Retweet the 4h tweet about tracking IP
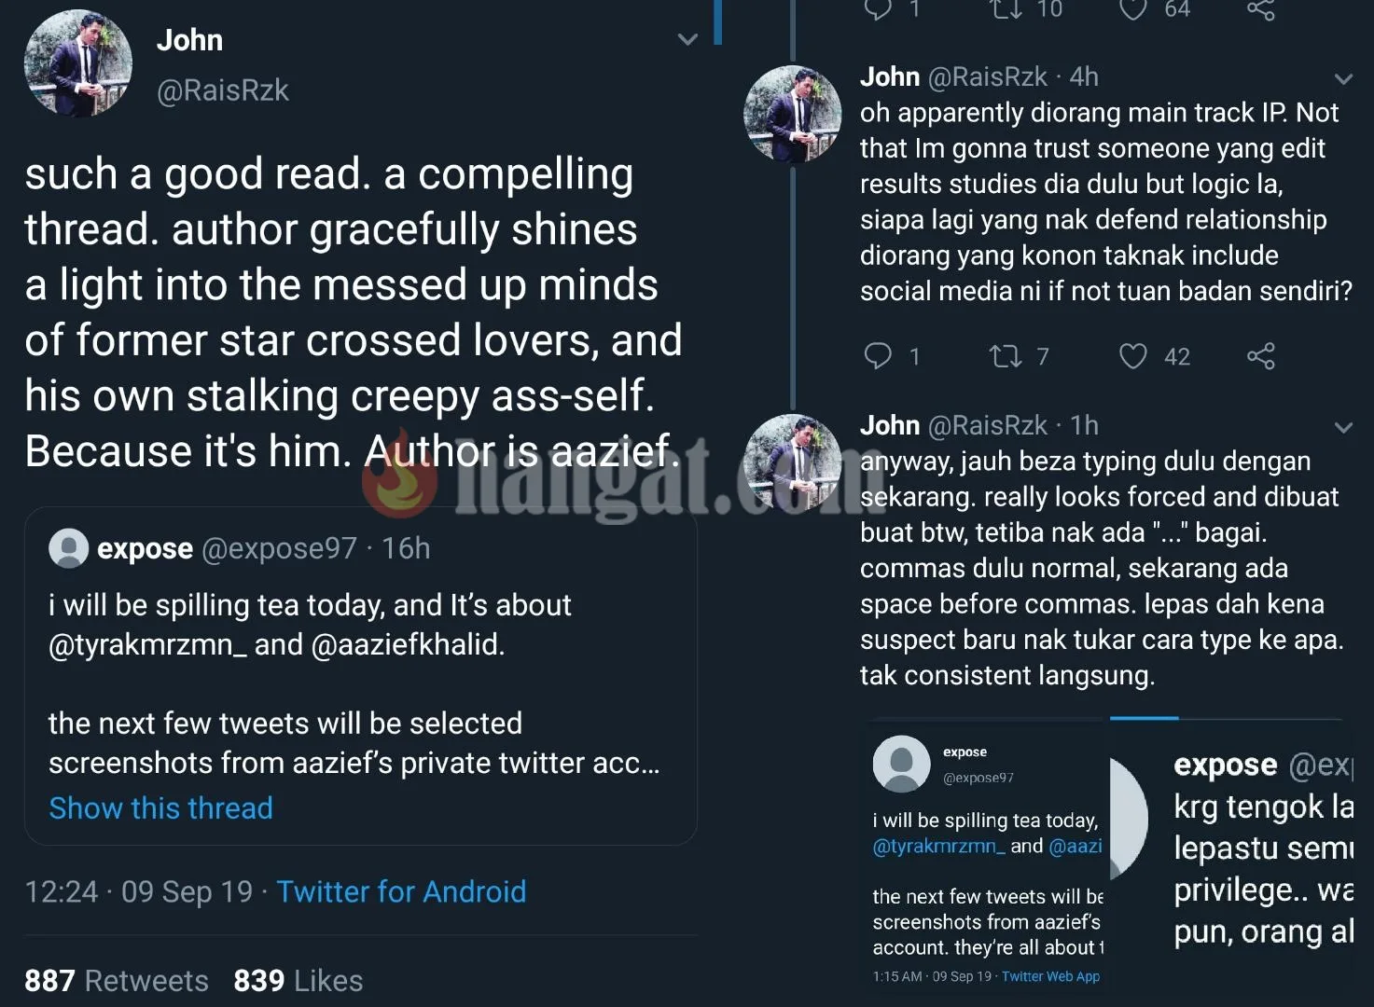This screenshot has width=1374, height=1007. coord(1006,355)
